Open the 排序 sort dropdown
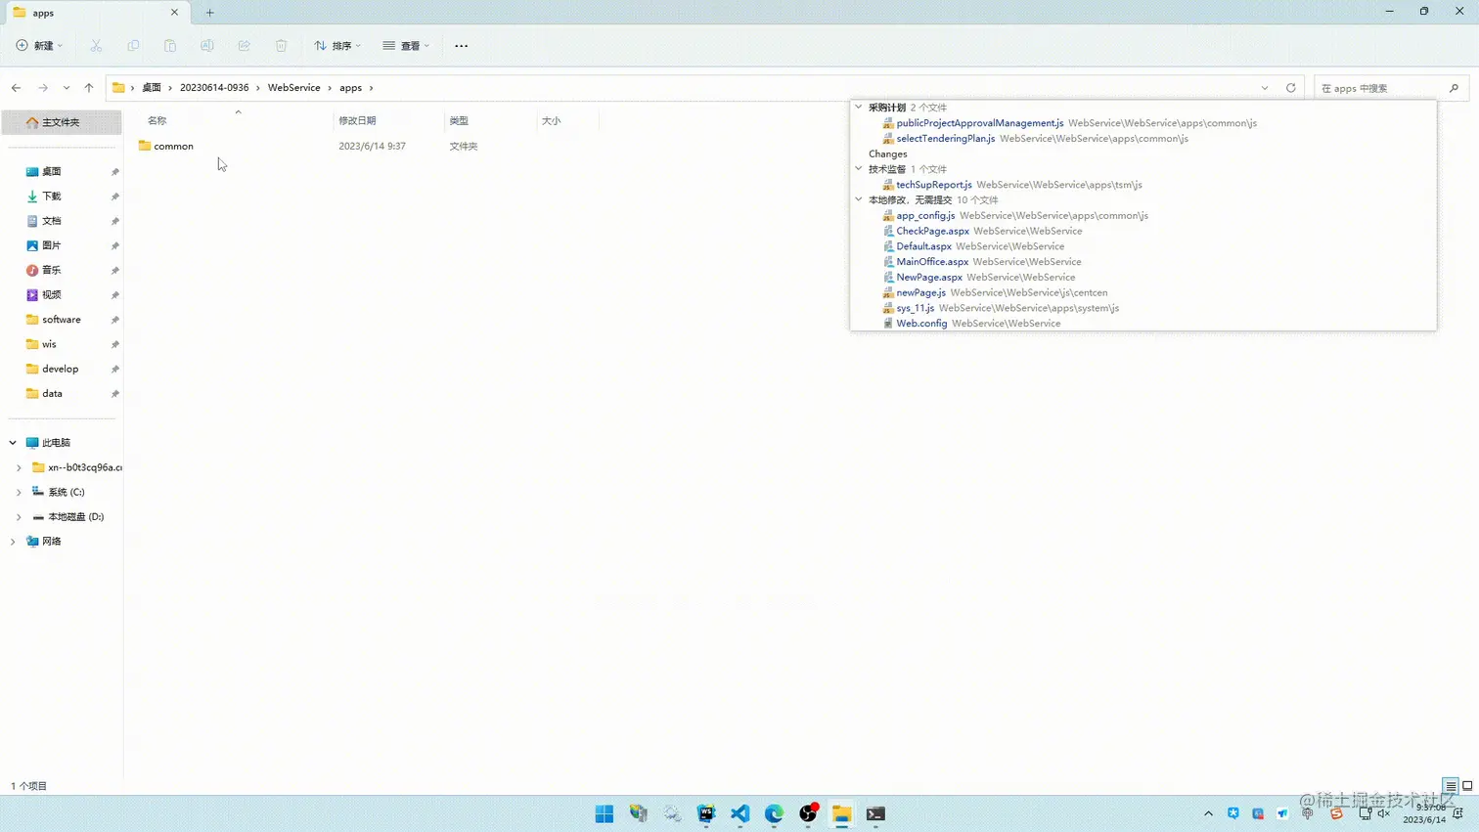1479x832 pixels. click(337, 45)
